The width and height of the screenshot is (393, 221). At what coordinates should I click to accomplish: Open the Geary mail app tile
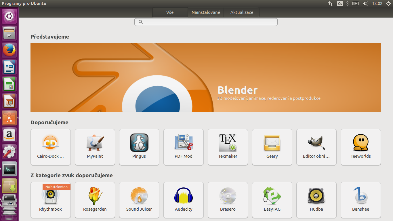(272, 147)
